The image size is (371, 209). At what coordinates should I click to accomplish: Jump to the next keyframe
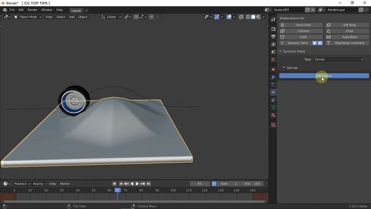143,183
